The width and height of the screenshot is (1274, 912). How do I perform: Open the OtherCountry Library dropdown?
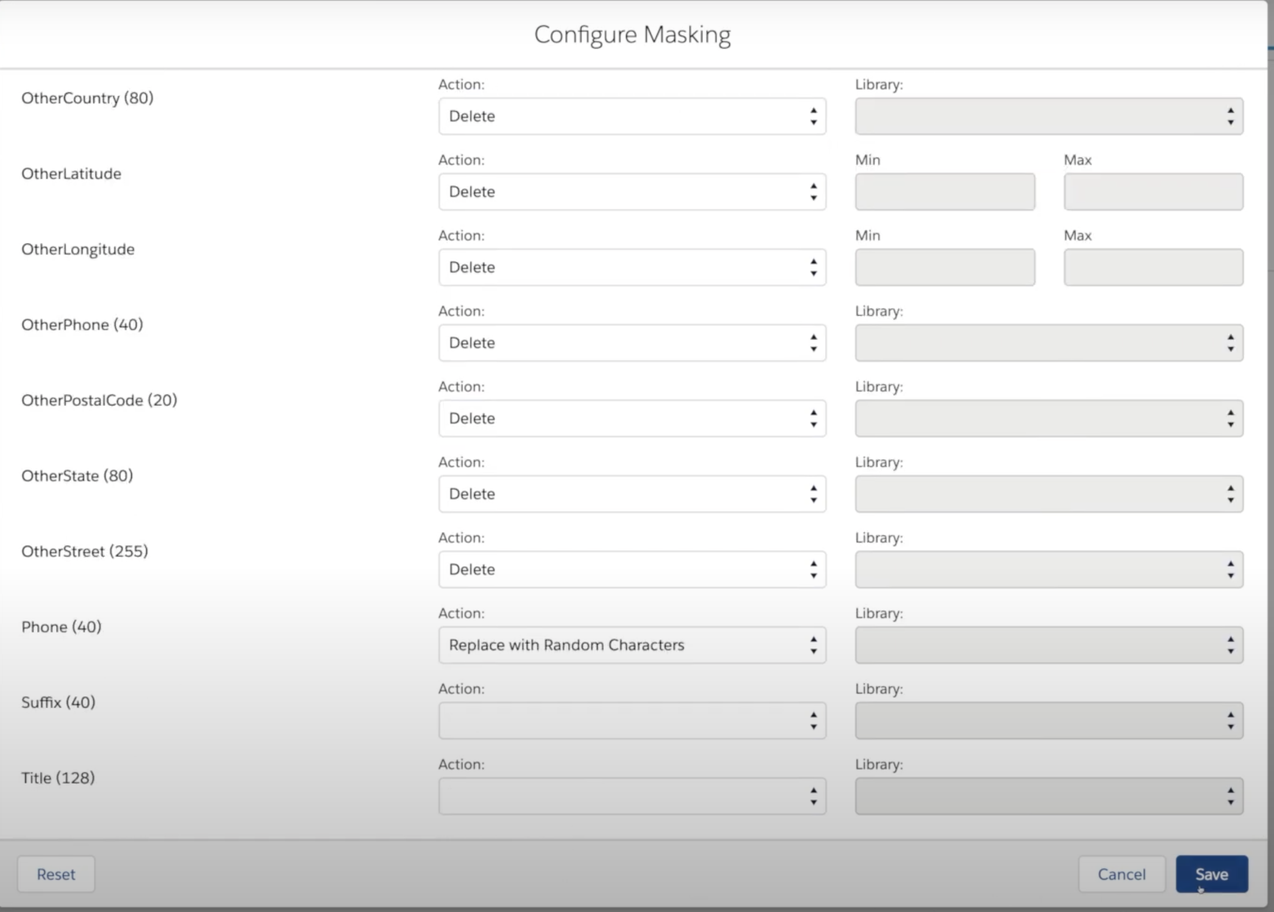(x=1049, y=116)
